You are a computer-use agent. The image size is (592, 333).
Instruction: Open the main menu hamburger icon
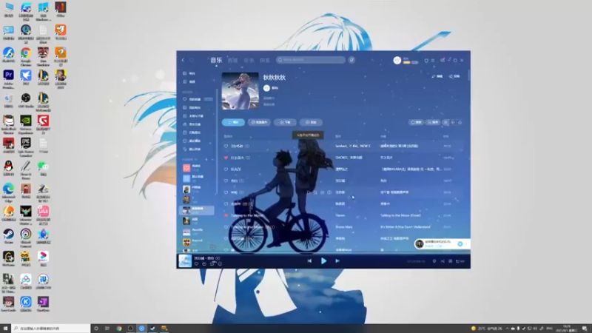coord(433,61)
